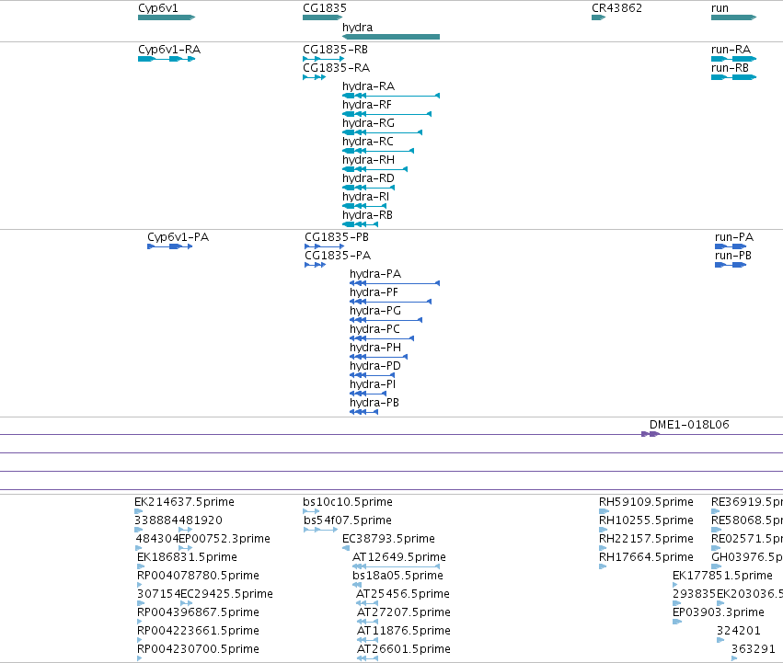The height and width of the screenshot is (663, 783).
Task: Select EST RH10255.5prime
Action: pos(604,530)
